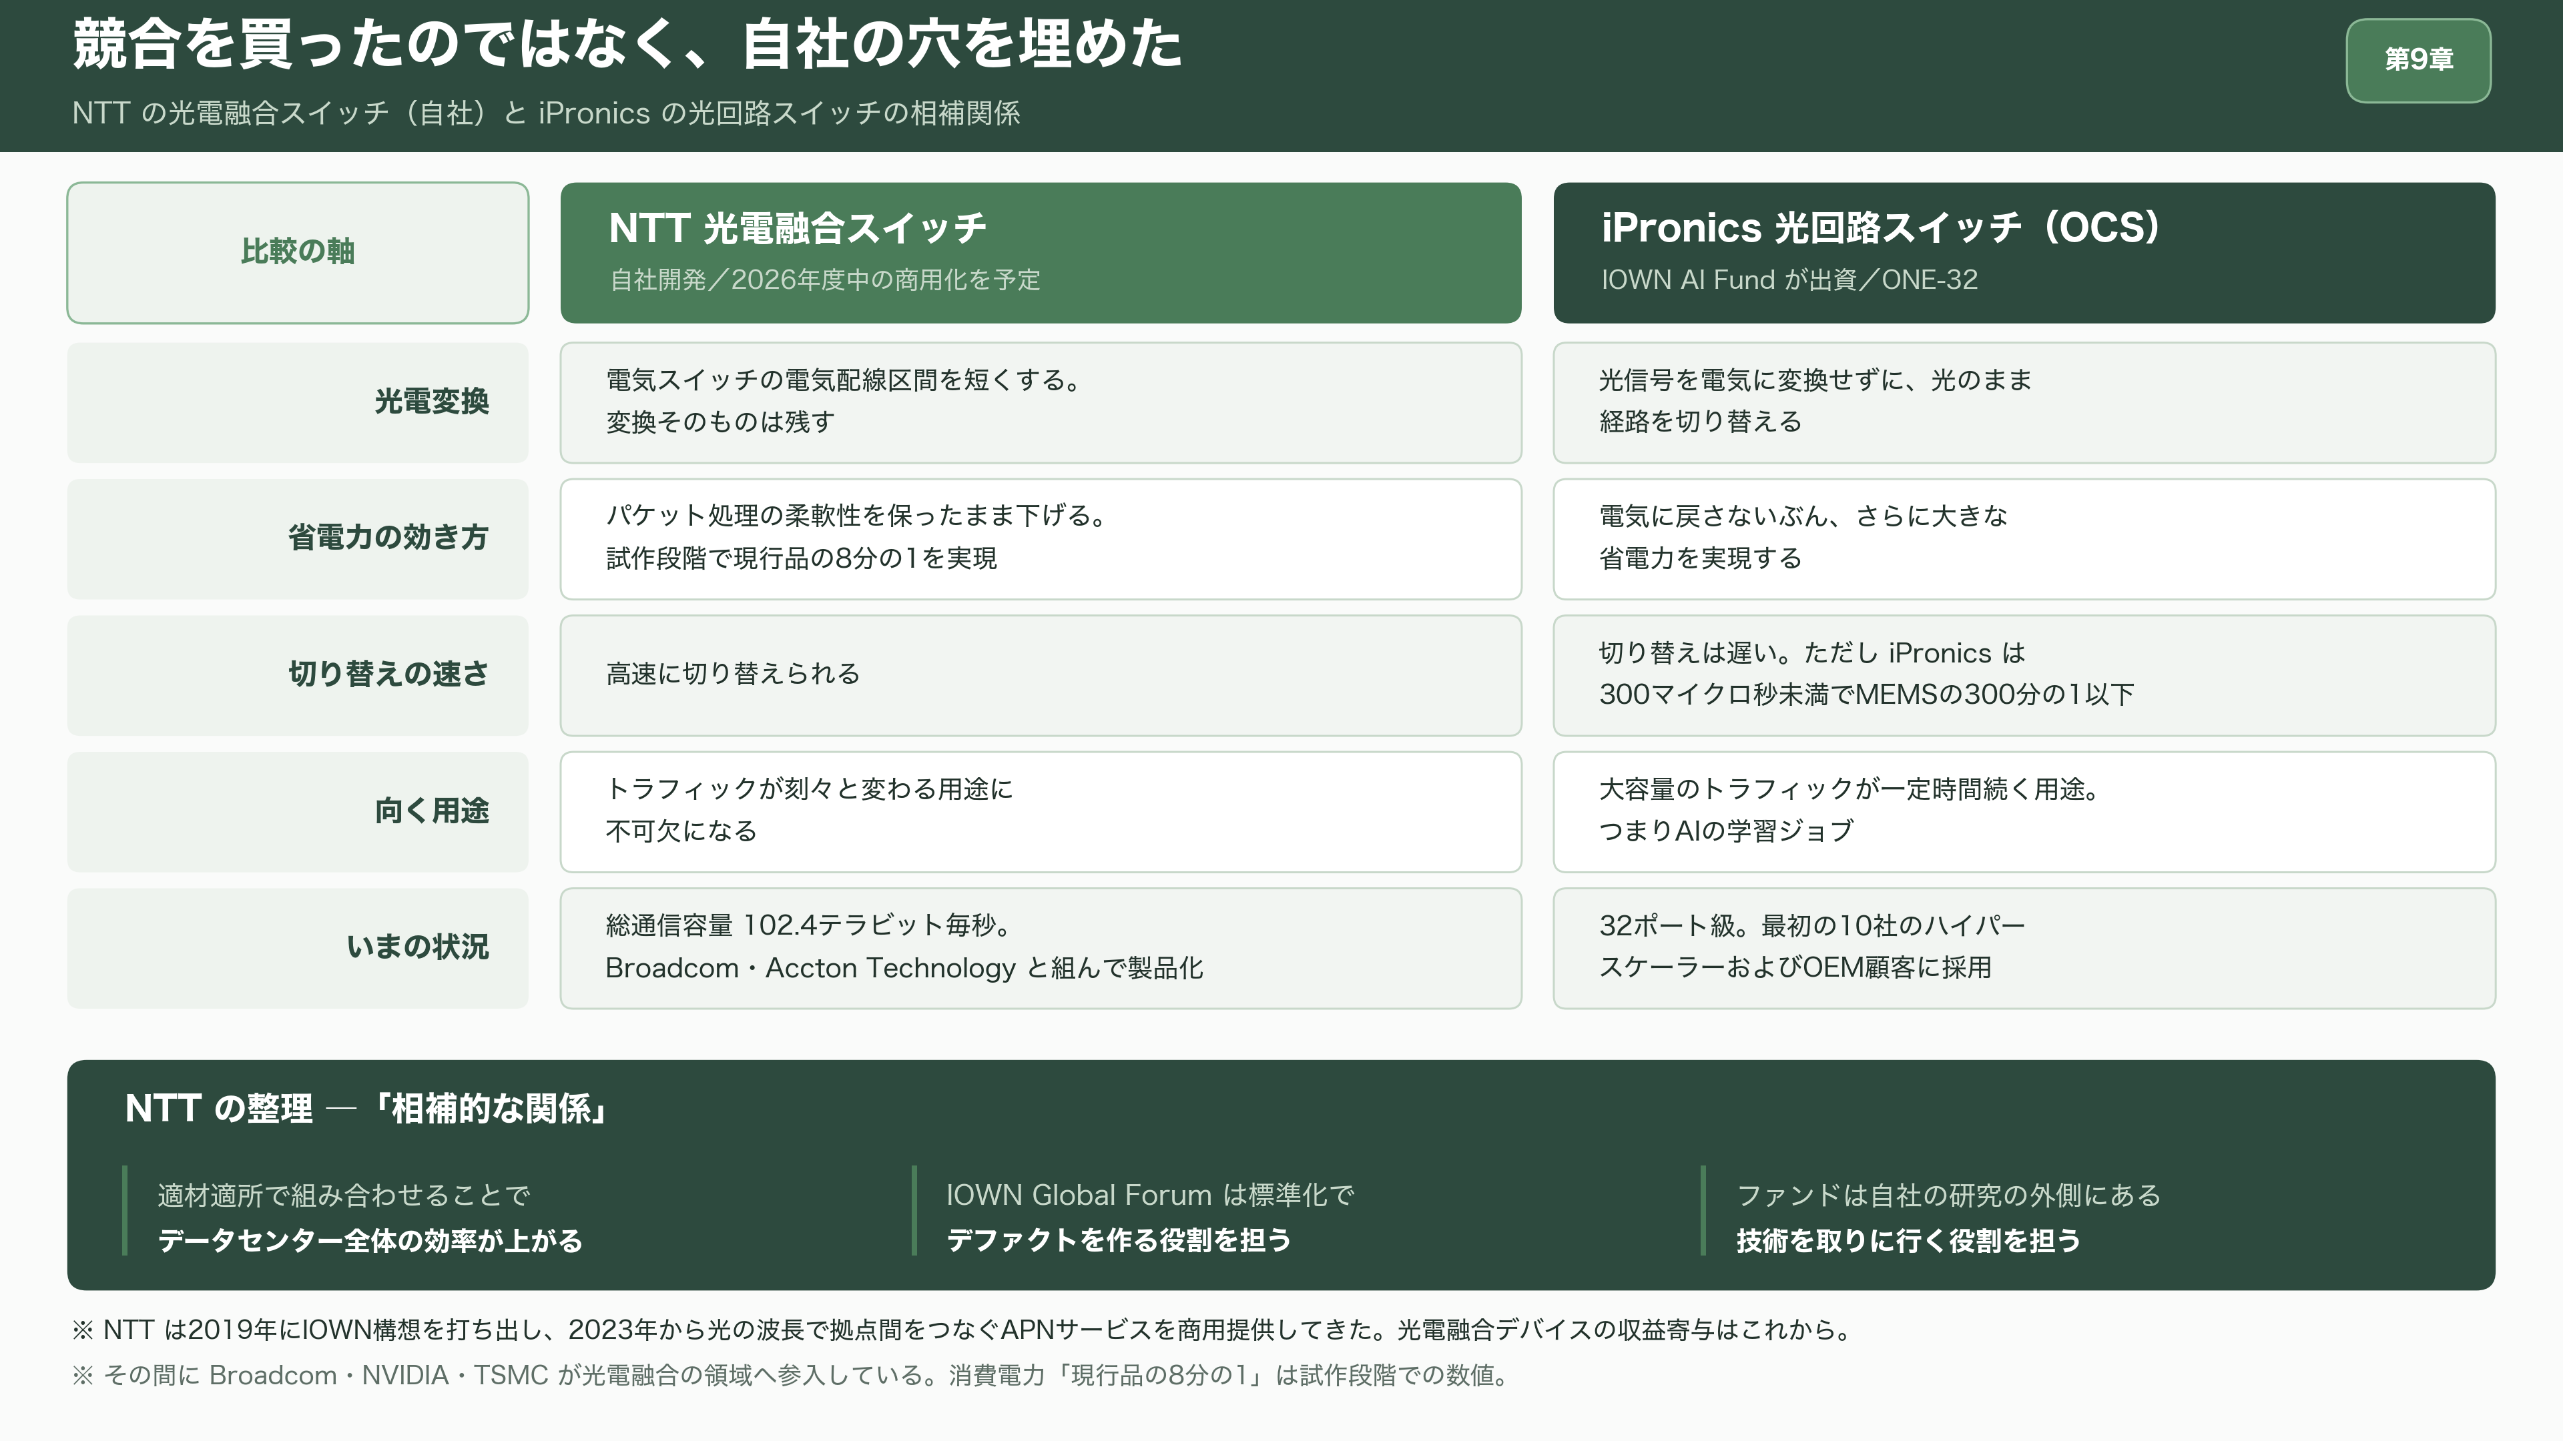
Task: Click the text IOWN Global Forum は標準化で
Action: [1150, 1195]
